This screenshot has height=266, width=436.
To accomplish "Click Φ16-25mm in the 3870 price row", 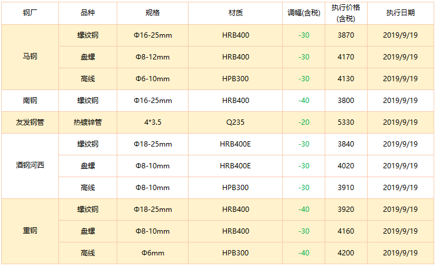I will [x=153, y=35].
